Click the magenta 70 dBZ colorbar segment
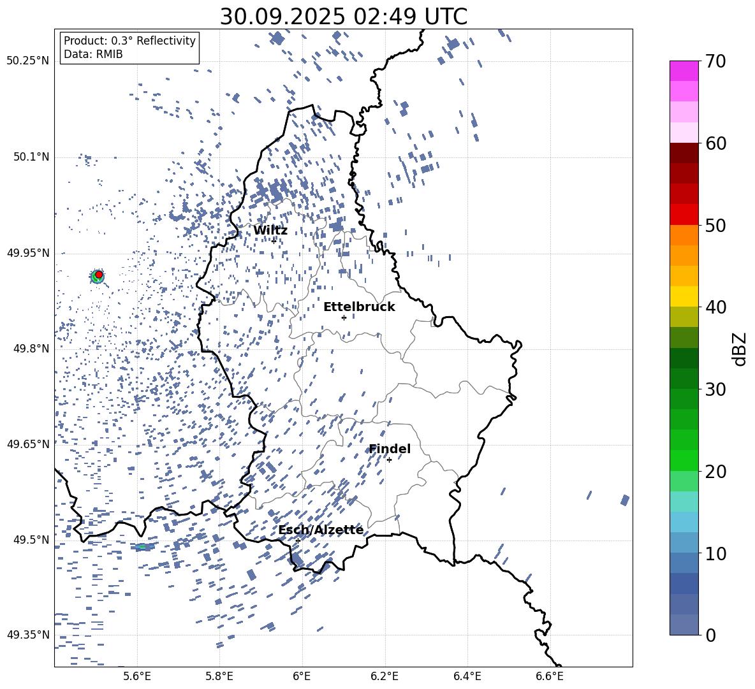Screen dimensions: 755x689 point(684,71)
